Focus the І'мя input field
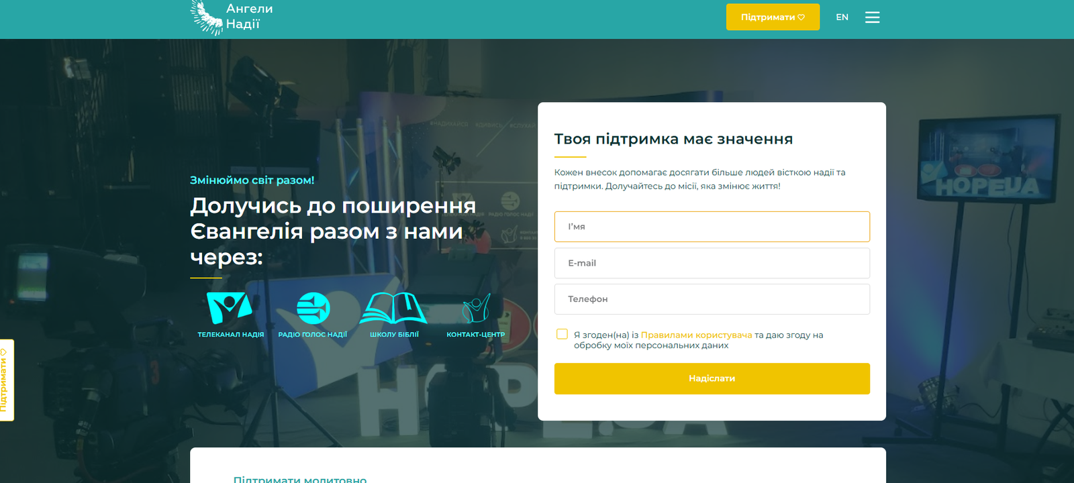This screenshot has height=483, width=1074. coord(712,227)
